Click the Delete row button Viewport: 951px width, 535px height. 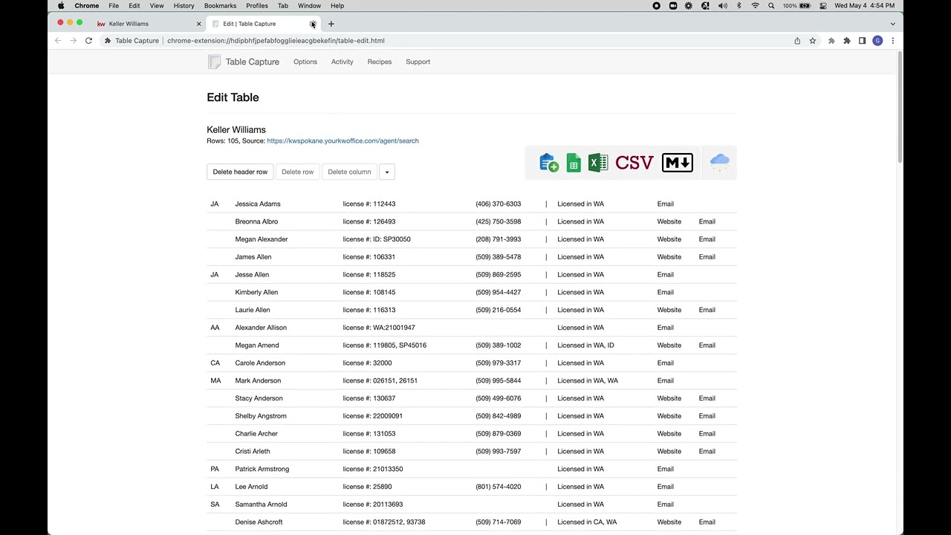pos(297,172)
